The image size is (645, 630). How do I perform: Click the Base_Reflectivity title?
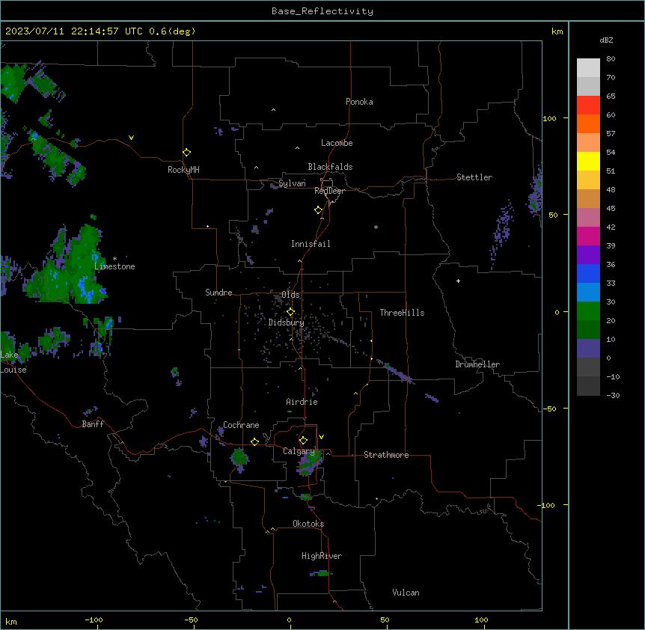[322, 11]
